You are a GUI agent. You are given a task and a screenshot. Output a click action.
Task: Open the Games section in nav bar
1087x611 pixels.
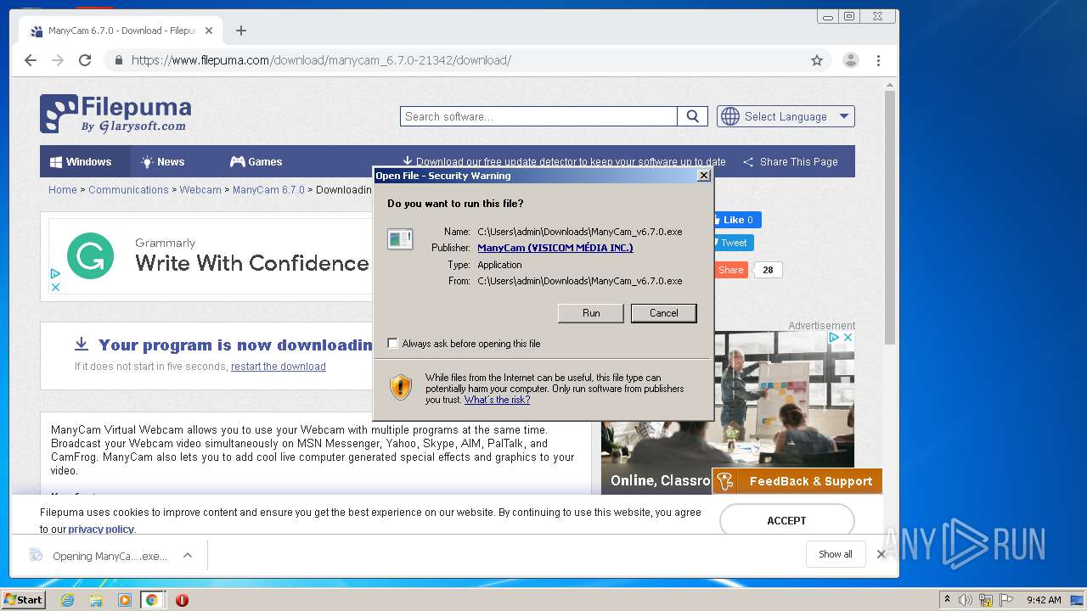256,162
